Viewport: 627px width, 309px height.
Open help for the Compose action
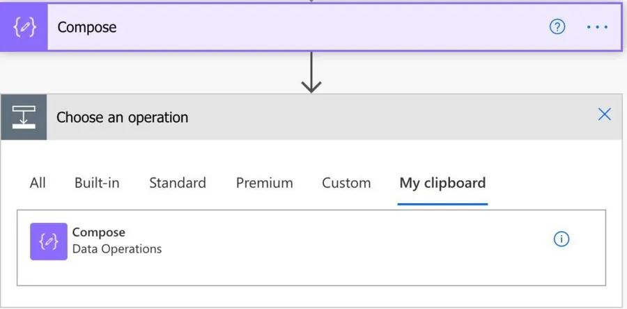[x=557, y=27]
